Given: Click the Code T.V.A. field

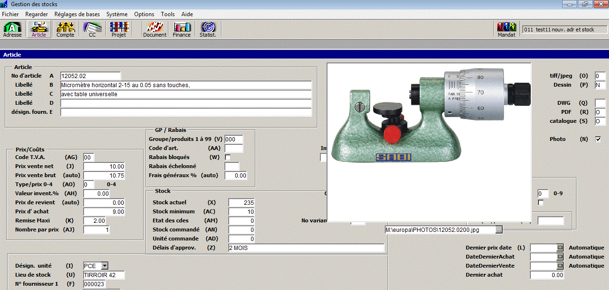Looking at the screenshot, I should click(x=89, y=157).
